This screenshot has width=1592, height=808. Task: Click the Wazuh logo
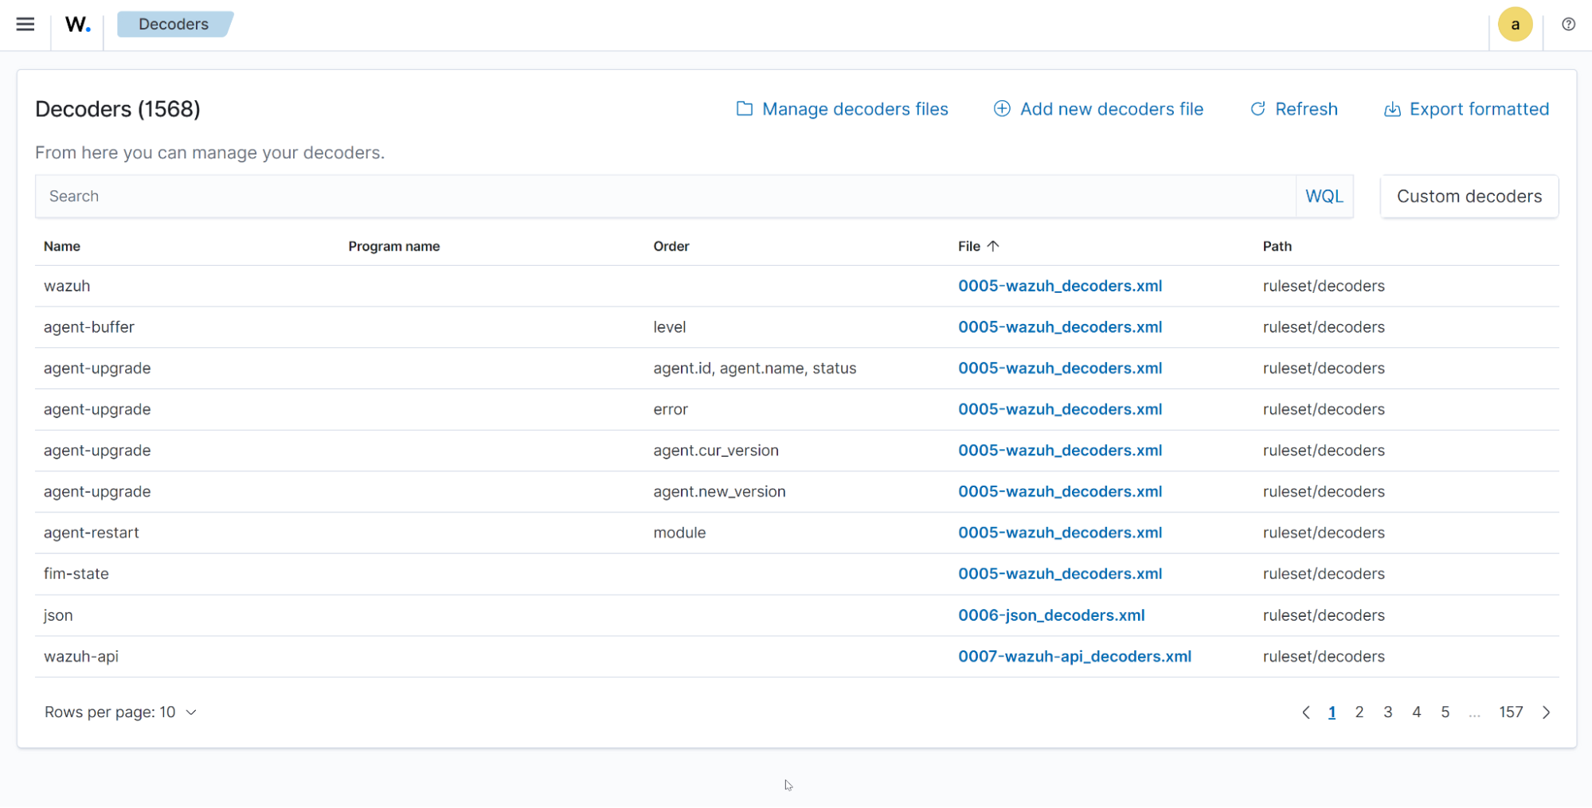pos(76,24)
